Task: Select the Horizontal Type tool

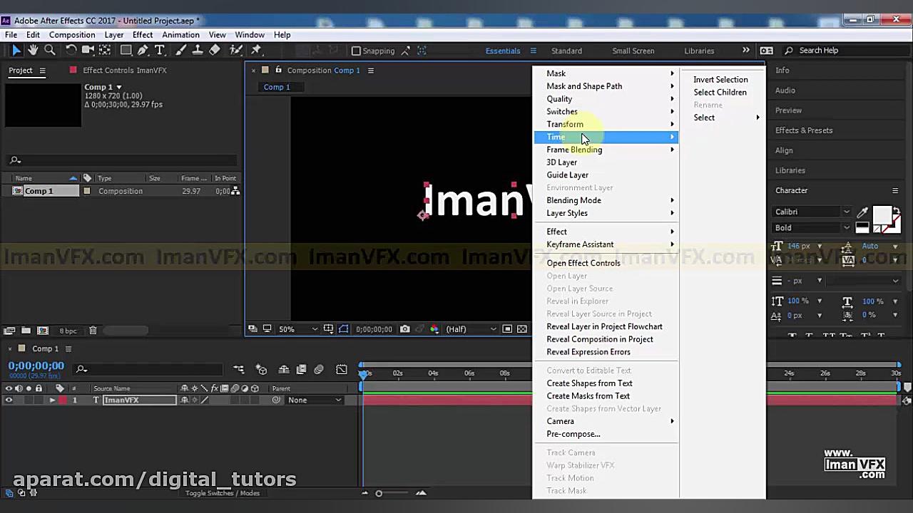Action: (x=159, y=50)
